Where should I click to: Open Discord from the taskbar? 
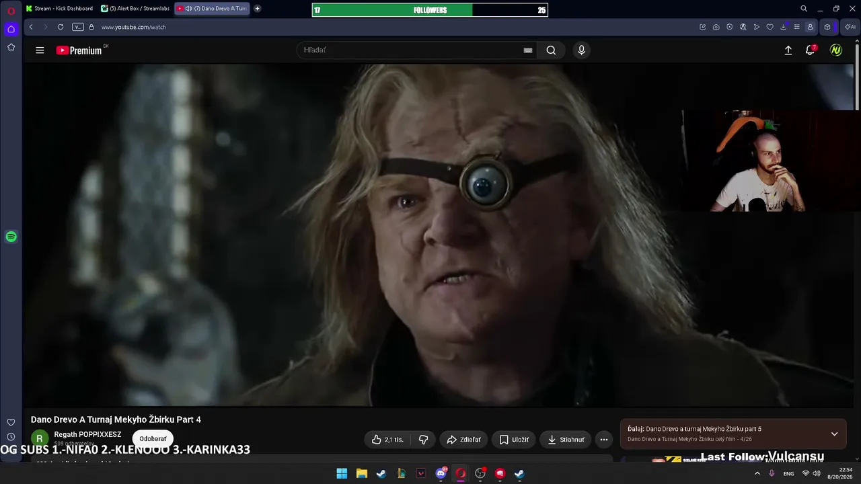click(x=441, y=473)
